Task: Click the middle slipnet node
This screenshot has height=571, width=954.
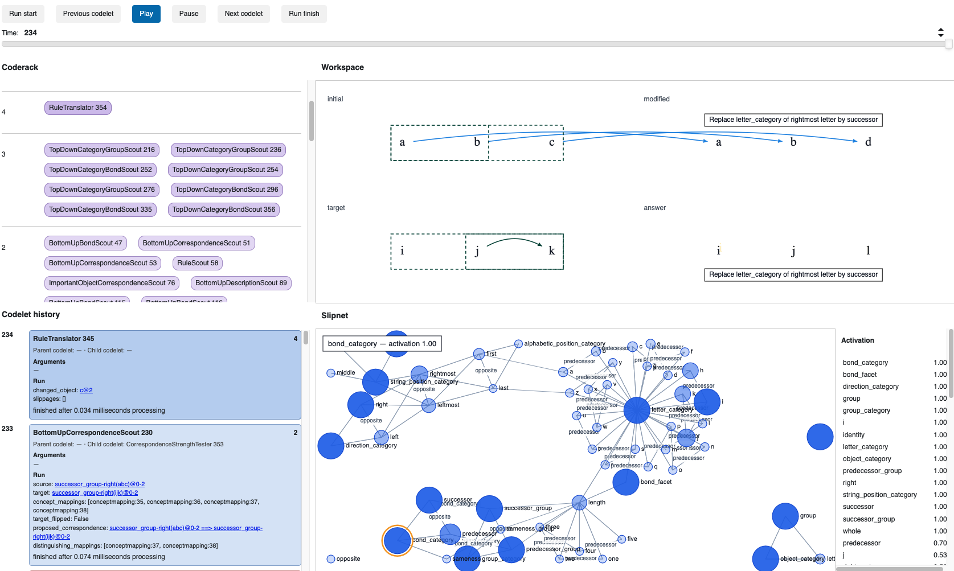Action: click(331, 373)
